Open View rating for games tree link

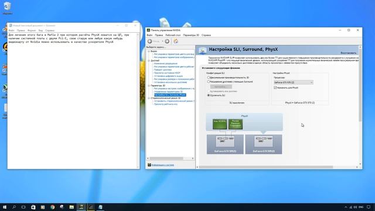[166, 104]
